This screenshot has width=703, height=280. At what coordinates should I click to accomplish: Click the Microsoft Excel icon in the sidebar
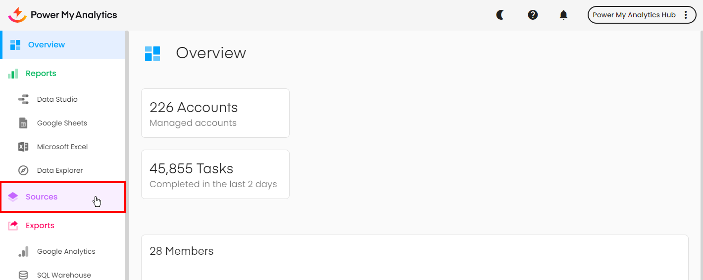[23, 147]
